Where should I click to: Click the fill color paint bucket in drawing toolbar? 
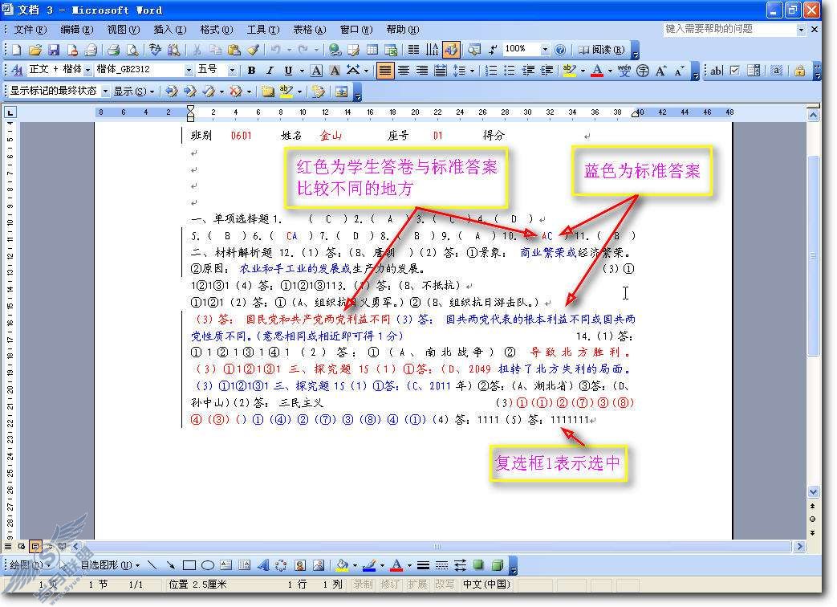click(x=342, y=564)
